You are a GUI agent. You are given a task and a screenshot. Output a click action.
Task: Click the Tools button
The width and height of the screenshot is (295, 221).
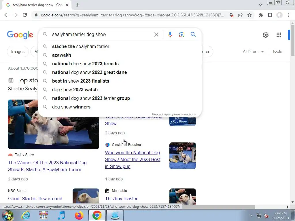click(x=277, y=51)
